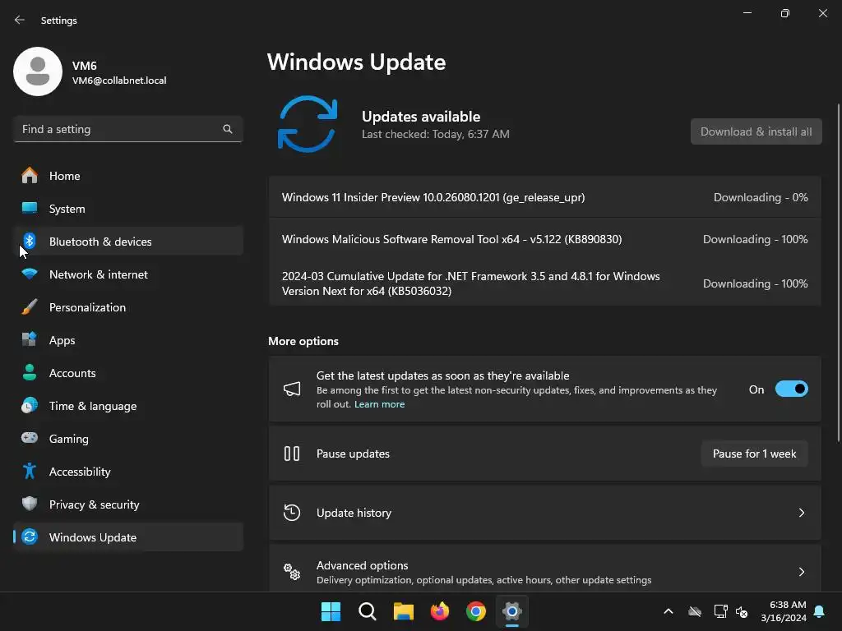Screen dimensions: 842x631
Task: Focus the Find a setting field
Action: (128, 129)
